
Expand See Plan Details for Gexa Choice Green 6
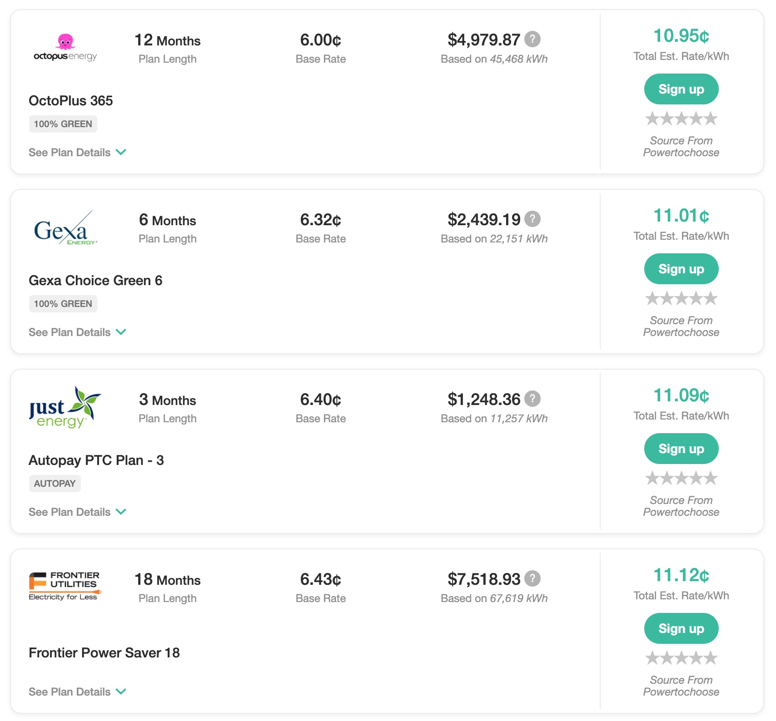tap(77, 332)
